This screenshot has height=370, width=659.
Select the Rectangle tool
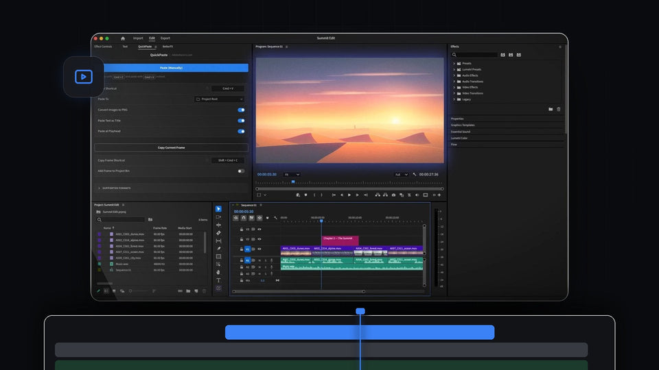tap(218, 256)
